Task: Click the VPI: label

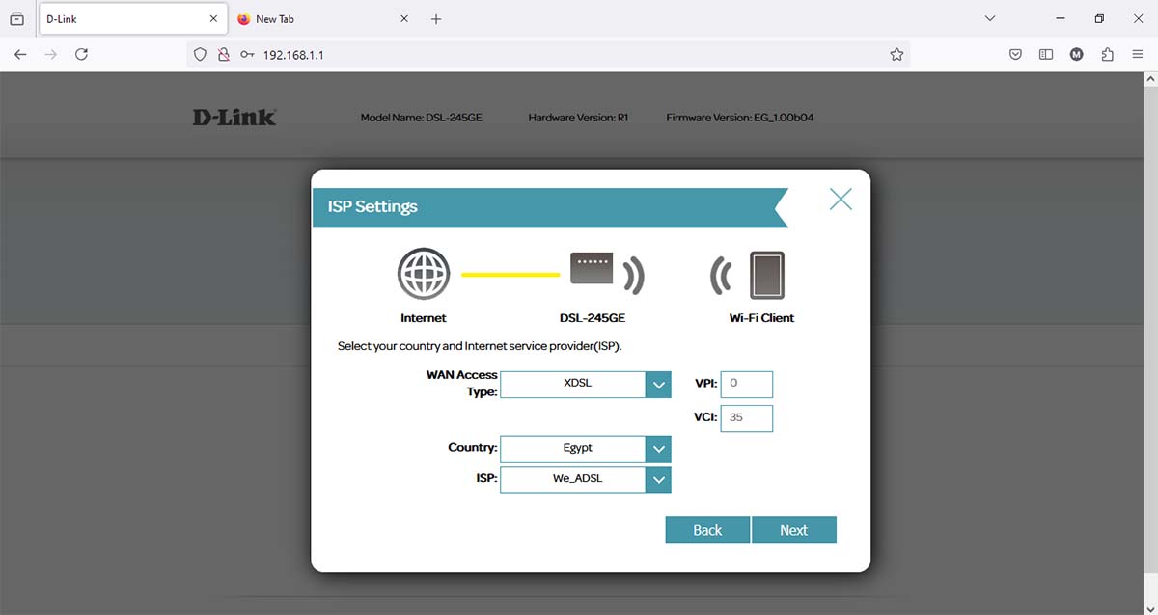Action: pyautogui.click(x=704, y=384)
